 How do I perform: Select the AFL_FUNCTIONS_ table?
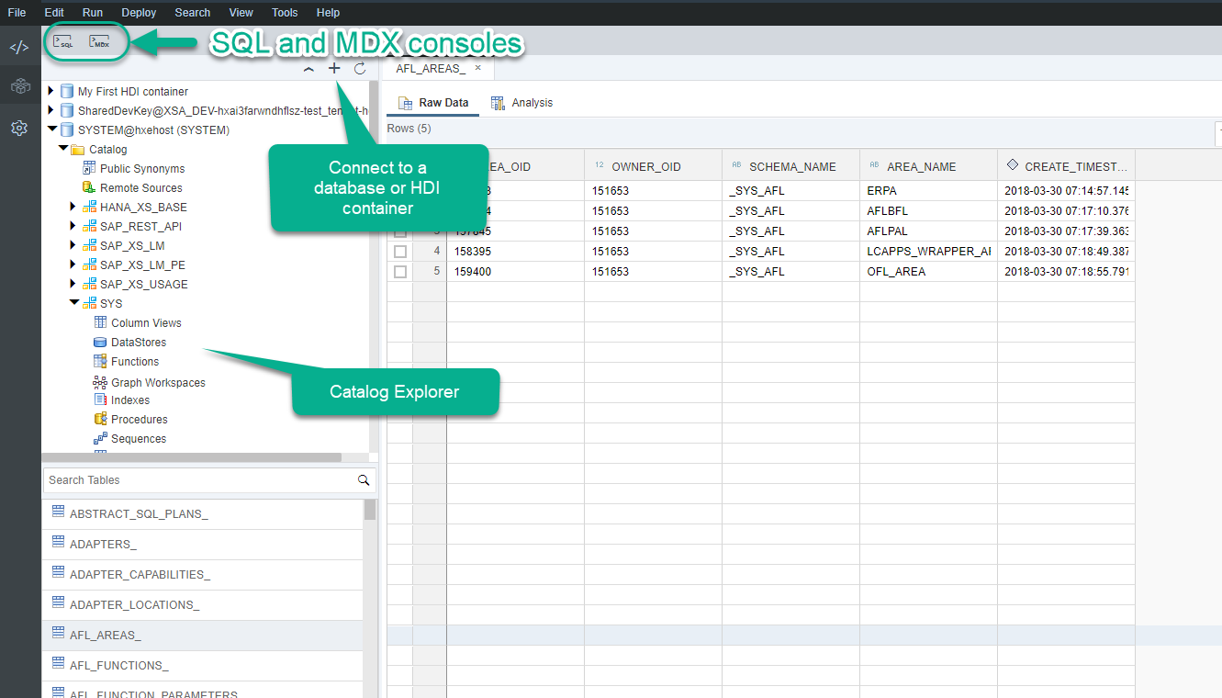point(203,666)
